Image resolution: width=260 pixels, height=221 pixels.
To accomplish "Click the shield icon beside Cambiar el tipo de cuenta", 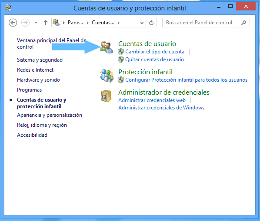I will 121,52.
